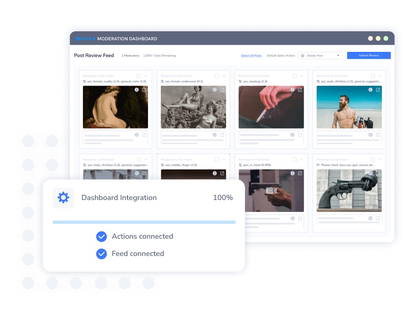Expand the three-dot menu on yes_smoking card
The height and width of the screenshot is (321, 411).
point(301,76)
